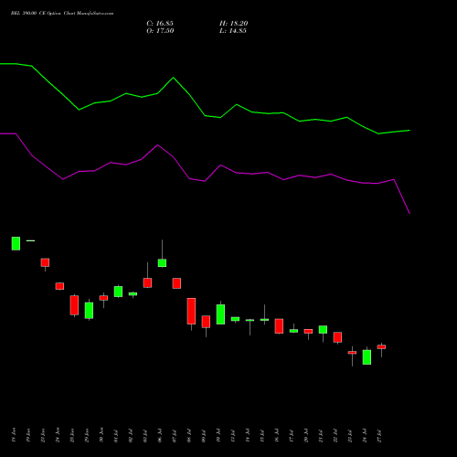Click the high value "H: 18.20"

[233, 24]
